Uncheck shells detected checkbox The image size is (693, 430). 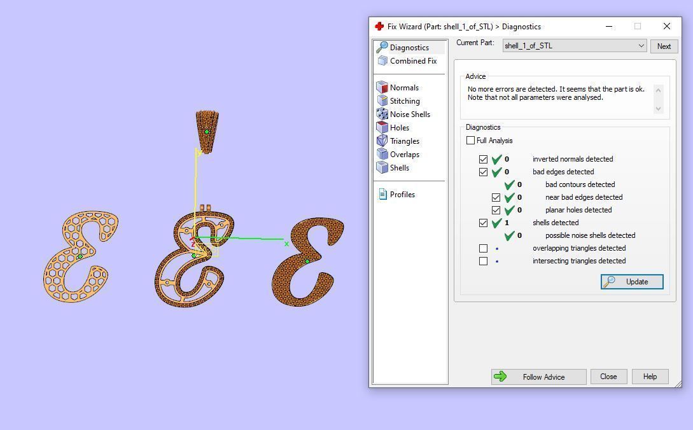[x=483, y=223]
